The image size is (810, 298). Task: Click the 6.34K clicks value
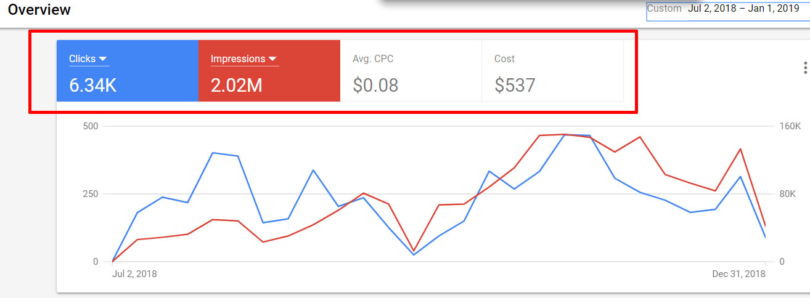(x=92, y=85)
